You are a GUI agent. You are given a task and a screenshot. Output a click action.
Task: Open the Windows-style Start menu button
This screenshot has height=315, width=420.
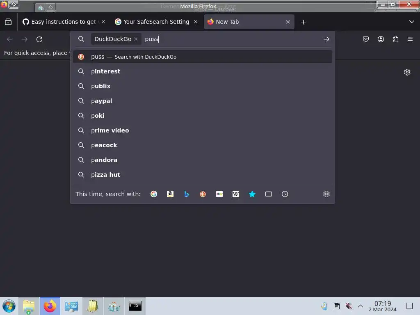coord(9,306)
